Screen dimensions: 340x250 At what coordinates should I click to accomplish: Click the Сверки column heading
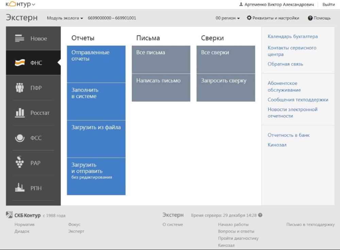click(212, 38)
